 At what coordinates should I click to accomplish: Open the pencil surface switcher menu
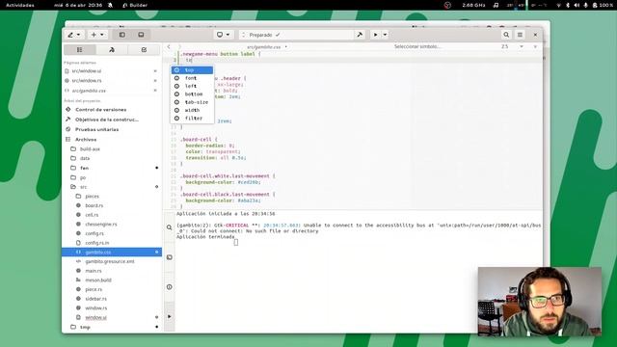click(74, 35)
